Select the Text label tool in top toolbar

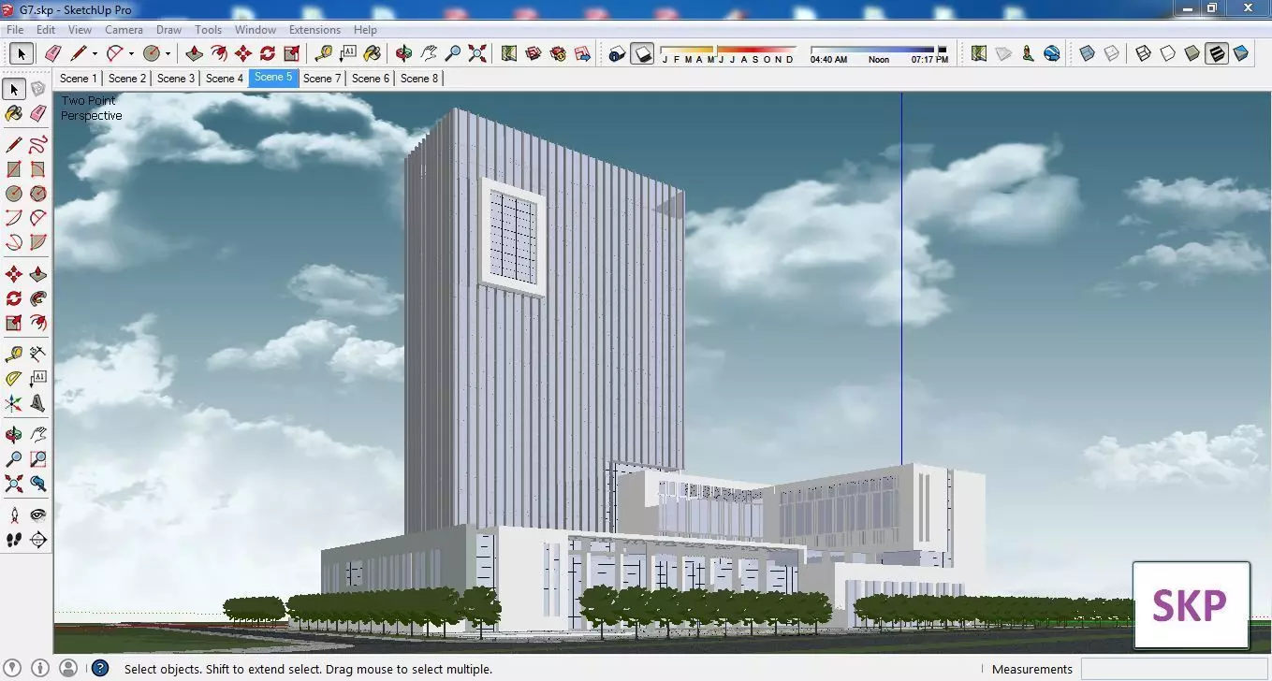(x=348, y=53)
